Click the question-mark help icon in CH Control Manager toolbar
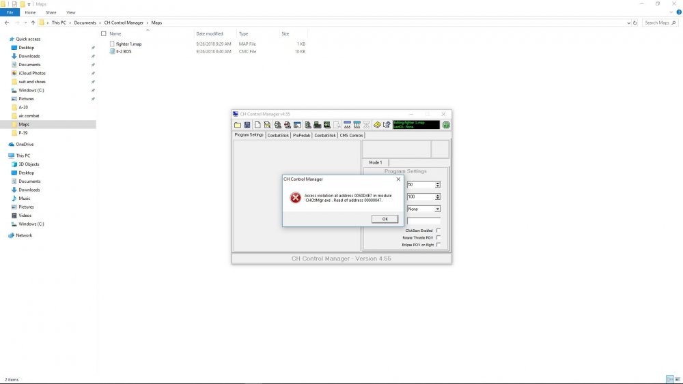Screen dimensions: 683x384 [387, 125]
